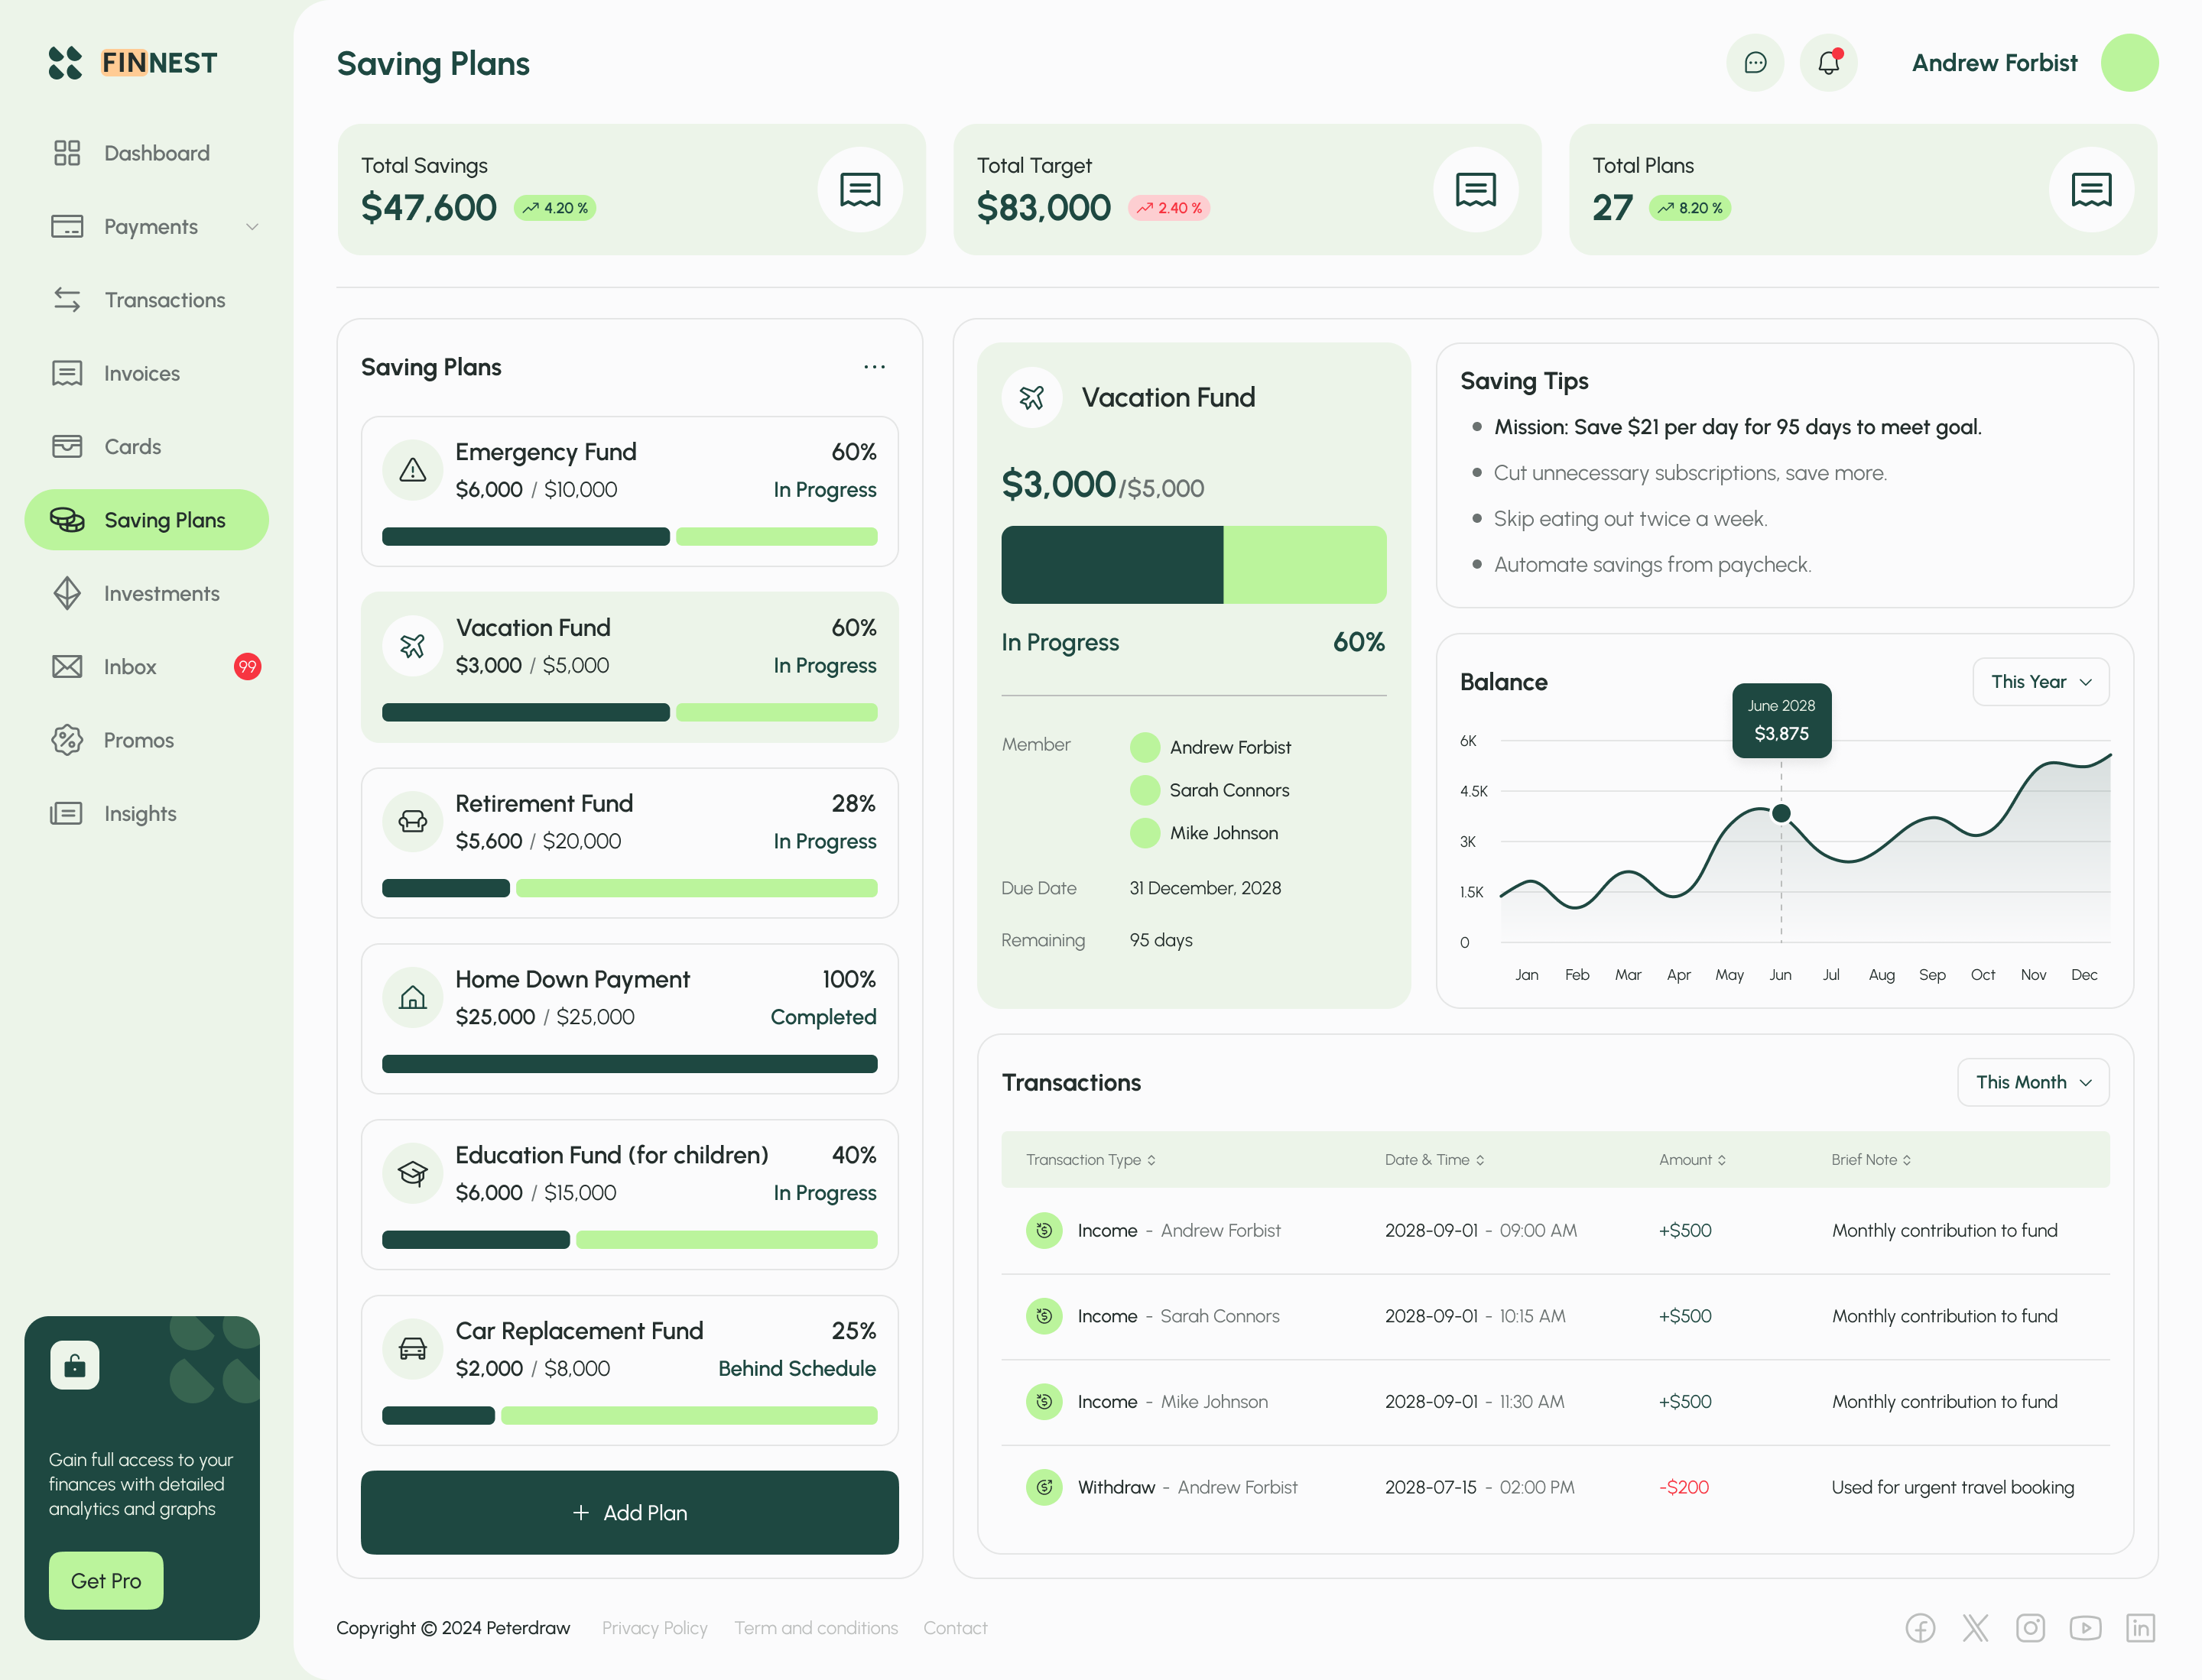2202x1680 pixels.
Task: Click the Get Pro button
Action: (106, 1580)
